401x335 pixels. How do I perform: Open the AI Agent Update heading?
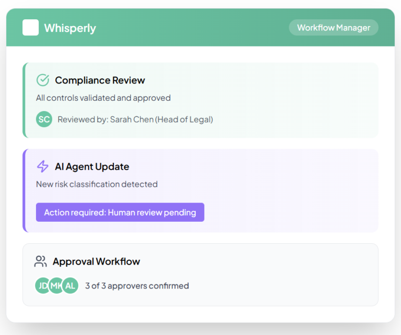92,167
